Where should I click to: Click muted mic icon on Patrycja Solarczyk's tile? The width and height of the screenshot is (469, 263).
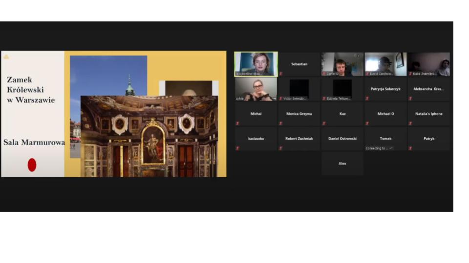[367, 98]
